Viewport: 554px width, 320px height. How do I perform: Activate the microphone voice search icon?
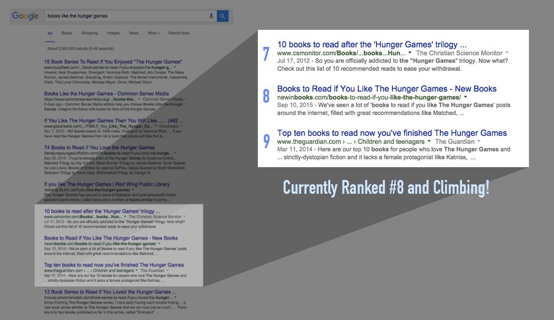pyautogui.click(x=211, y=16)
